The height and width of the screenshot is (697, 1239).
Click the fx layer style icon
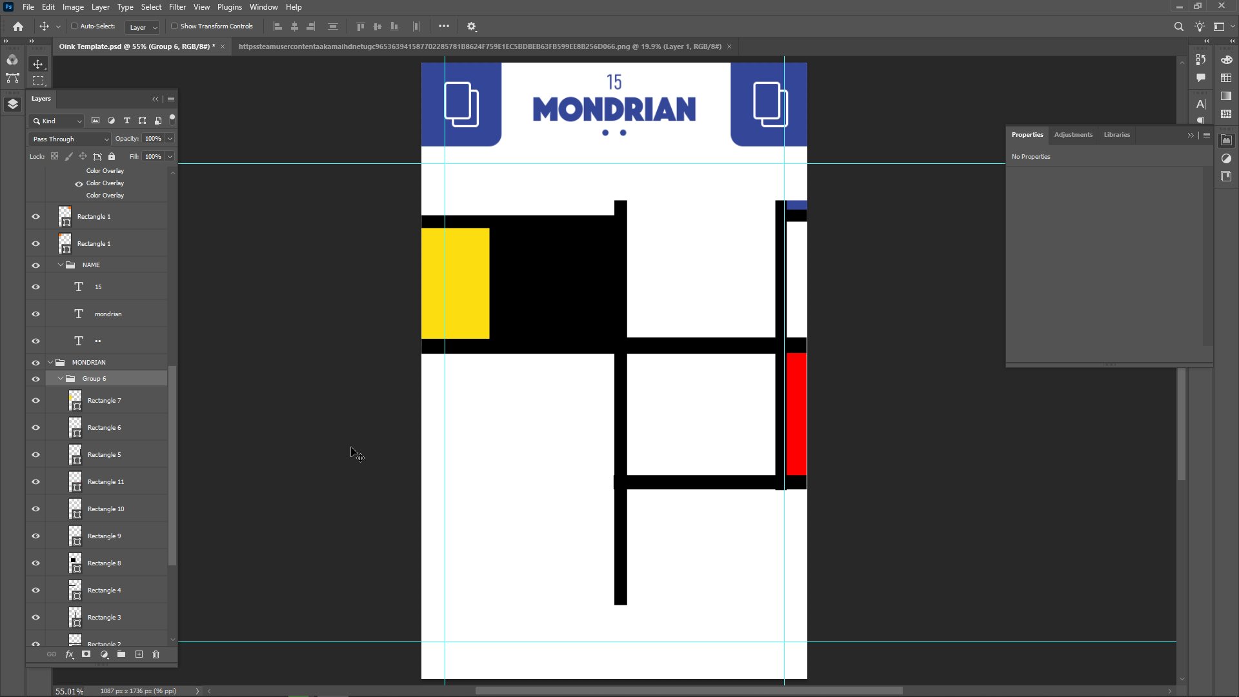[69, 654]
